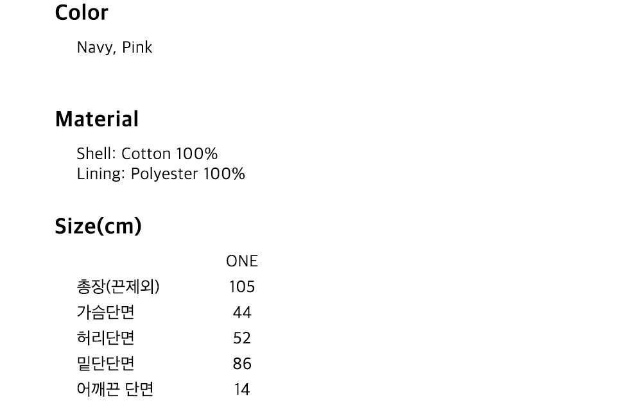
Task: Click the 가슴단면 row label
Action: coord(105,313)
